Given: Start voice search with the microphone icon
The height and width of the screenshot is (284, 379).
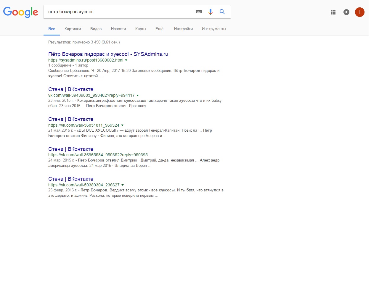Looking at the screenshot, I should (x=211, y=12).
